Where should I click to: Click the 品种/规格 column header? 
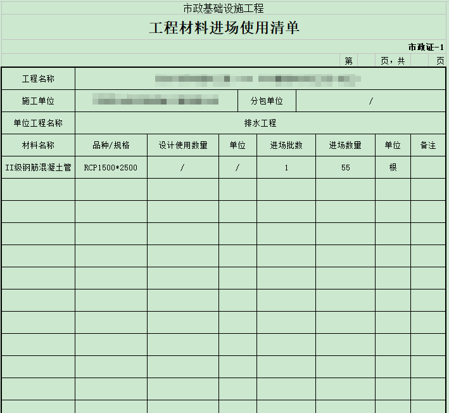(x=111, y=145)
